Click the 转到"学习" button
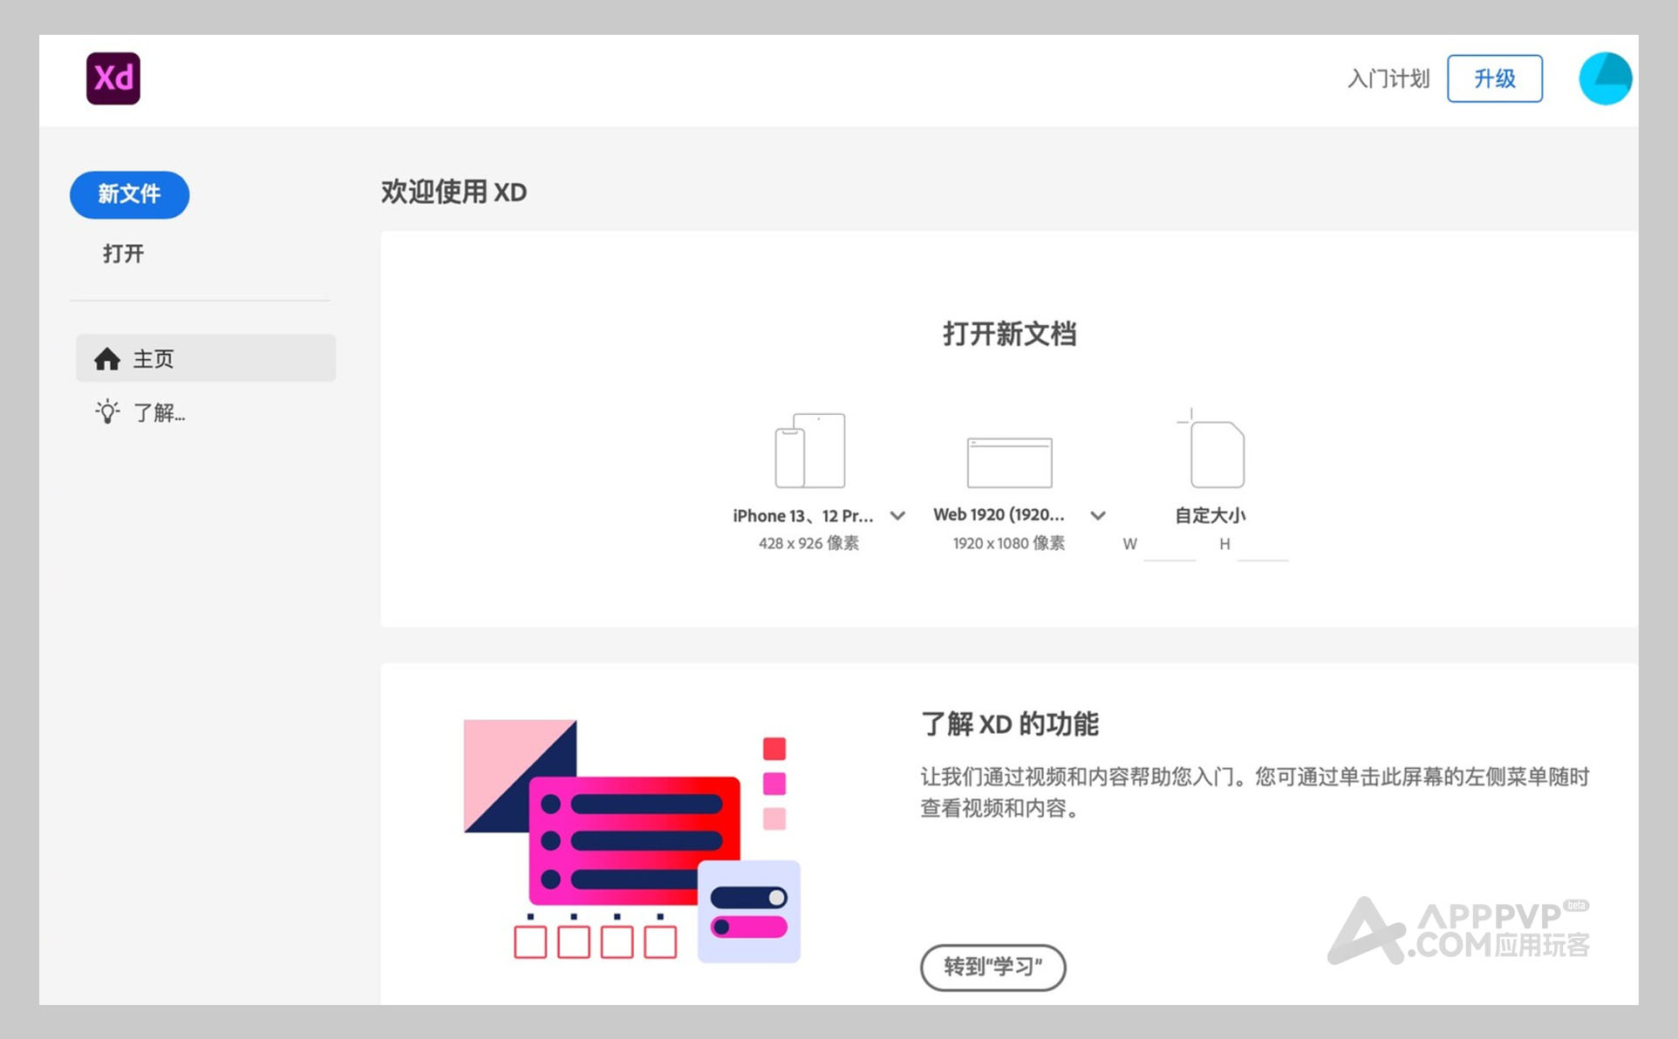The height and width of the screenshot is (1039, 1678). [x=993, y=968]
